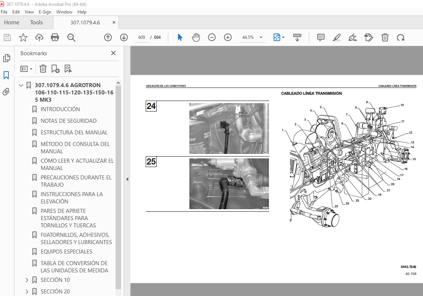
Task: Open INTRODUCCIÓN bookmark
Action: tap(60, 109)
